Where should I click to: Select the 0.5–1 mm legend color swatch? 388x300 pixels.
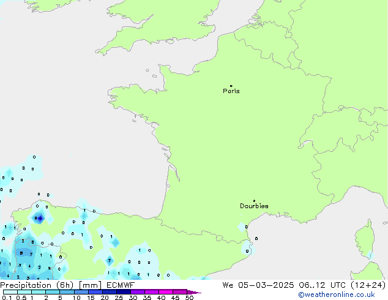(x=24, y=292)
